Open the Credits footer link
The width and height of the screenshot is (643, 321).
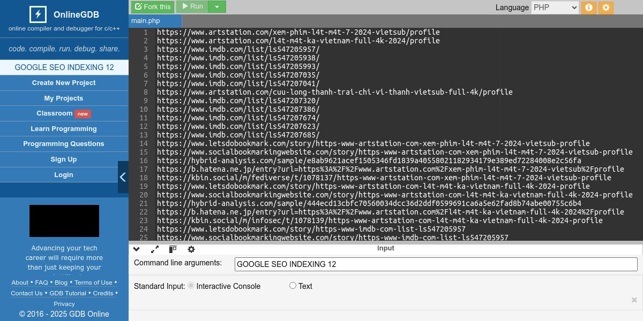coord(103,293)
